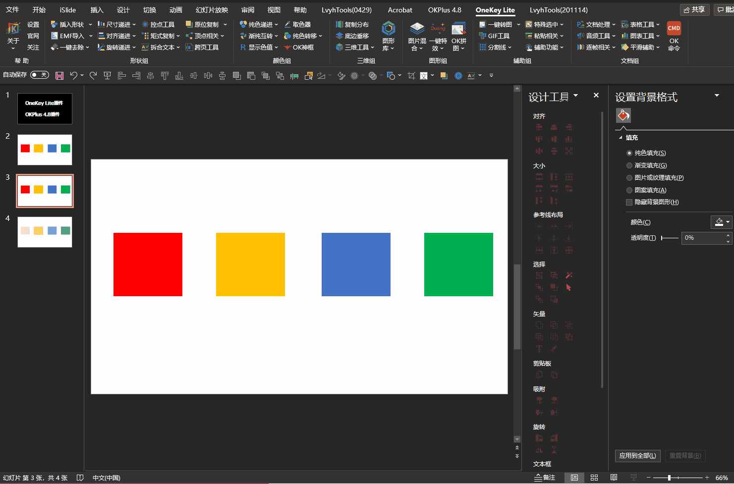Select slide 4 thumbnail
The width and height of the screenshot is (734, 484).
[x=45, y=231]
